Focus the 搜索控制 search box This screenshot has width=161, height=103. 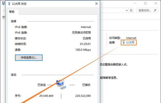(147, 10)
